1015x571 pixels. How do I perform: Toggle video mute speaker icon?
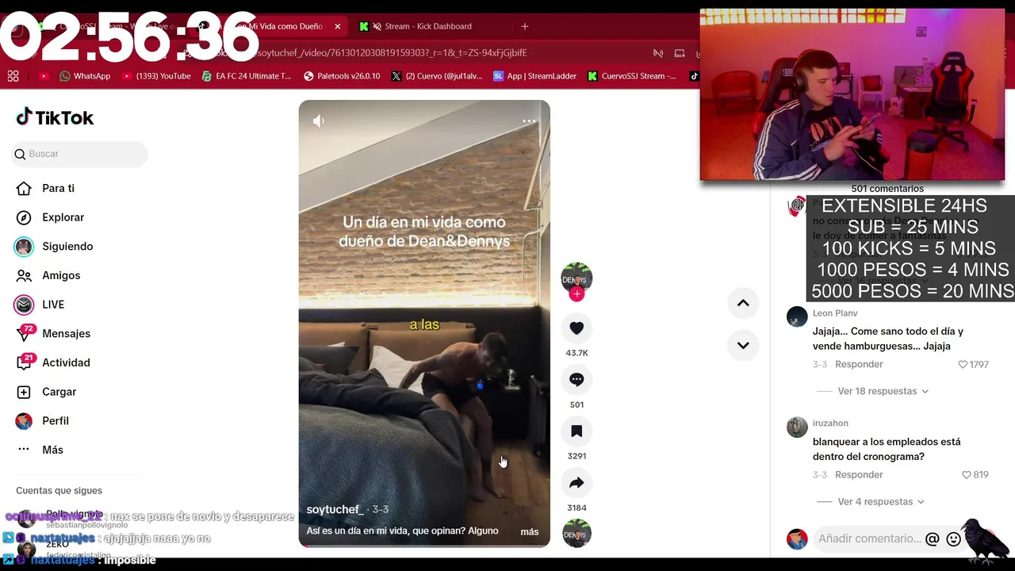coord(319,121)
